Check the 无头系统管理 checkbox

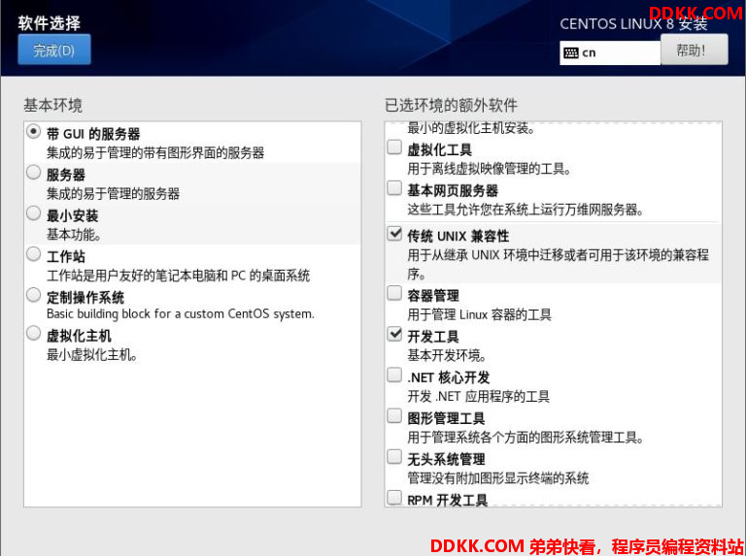[394, 457]
